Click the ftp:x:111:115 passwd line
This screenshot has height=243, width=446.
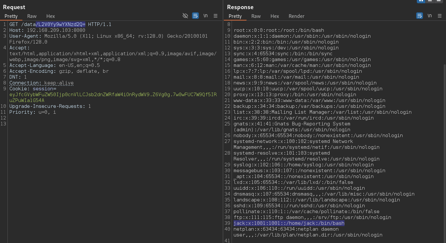click(312, 217)
